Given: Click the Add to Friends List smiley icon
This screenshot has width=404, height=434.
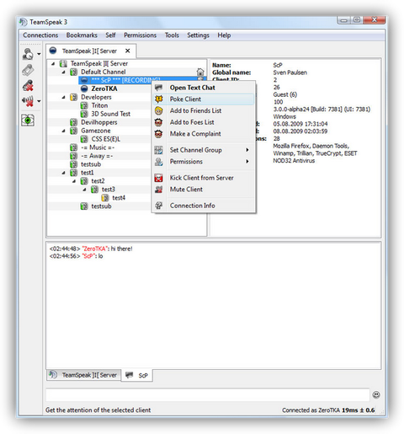Looking at the screenshot, I should [159, 110].
